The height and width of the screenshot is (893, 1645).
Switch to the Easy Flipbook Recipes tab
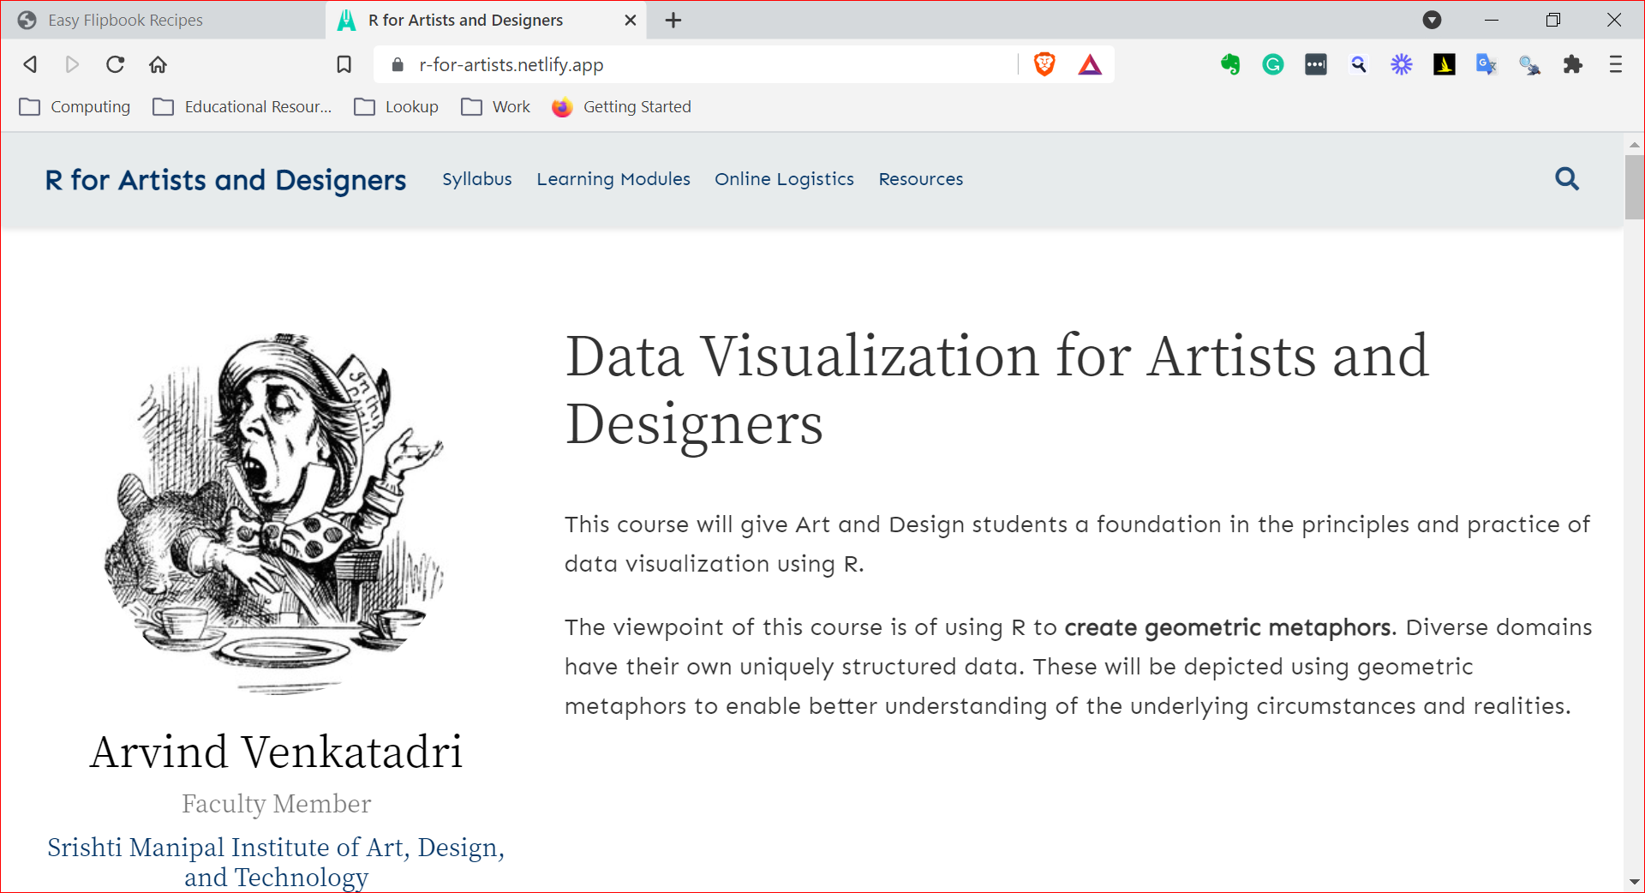tap(163, 20)
